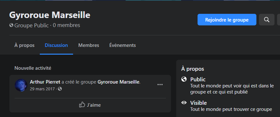Viewport: 280px width, 117px height.
Task: Select the Discussion tab
Action: 56,45
